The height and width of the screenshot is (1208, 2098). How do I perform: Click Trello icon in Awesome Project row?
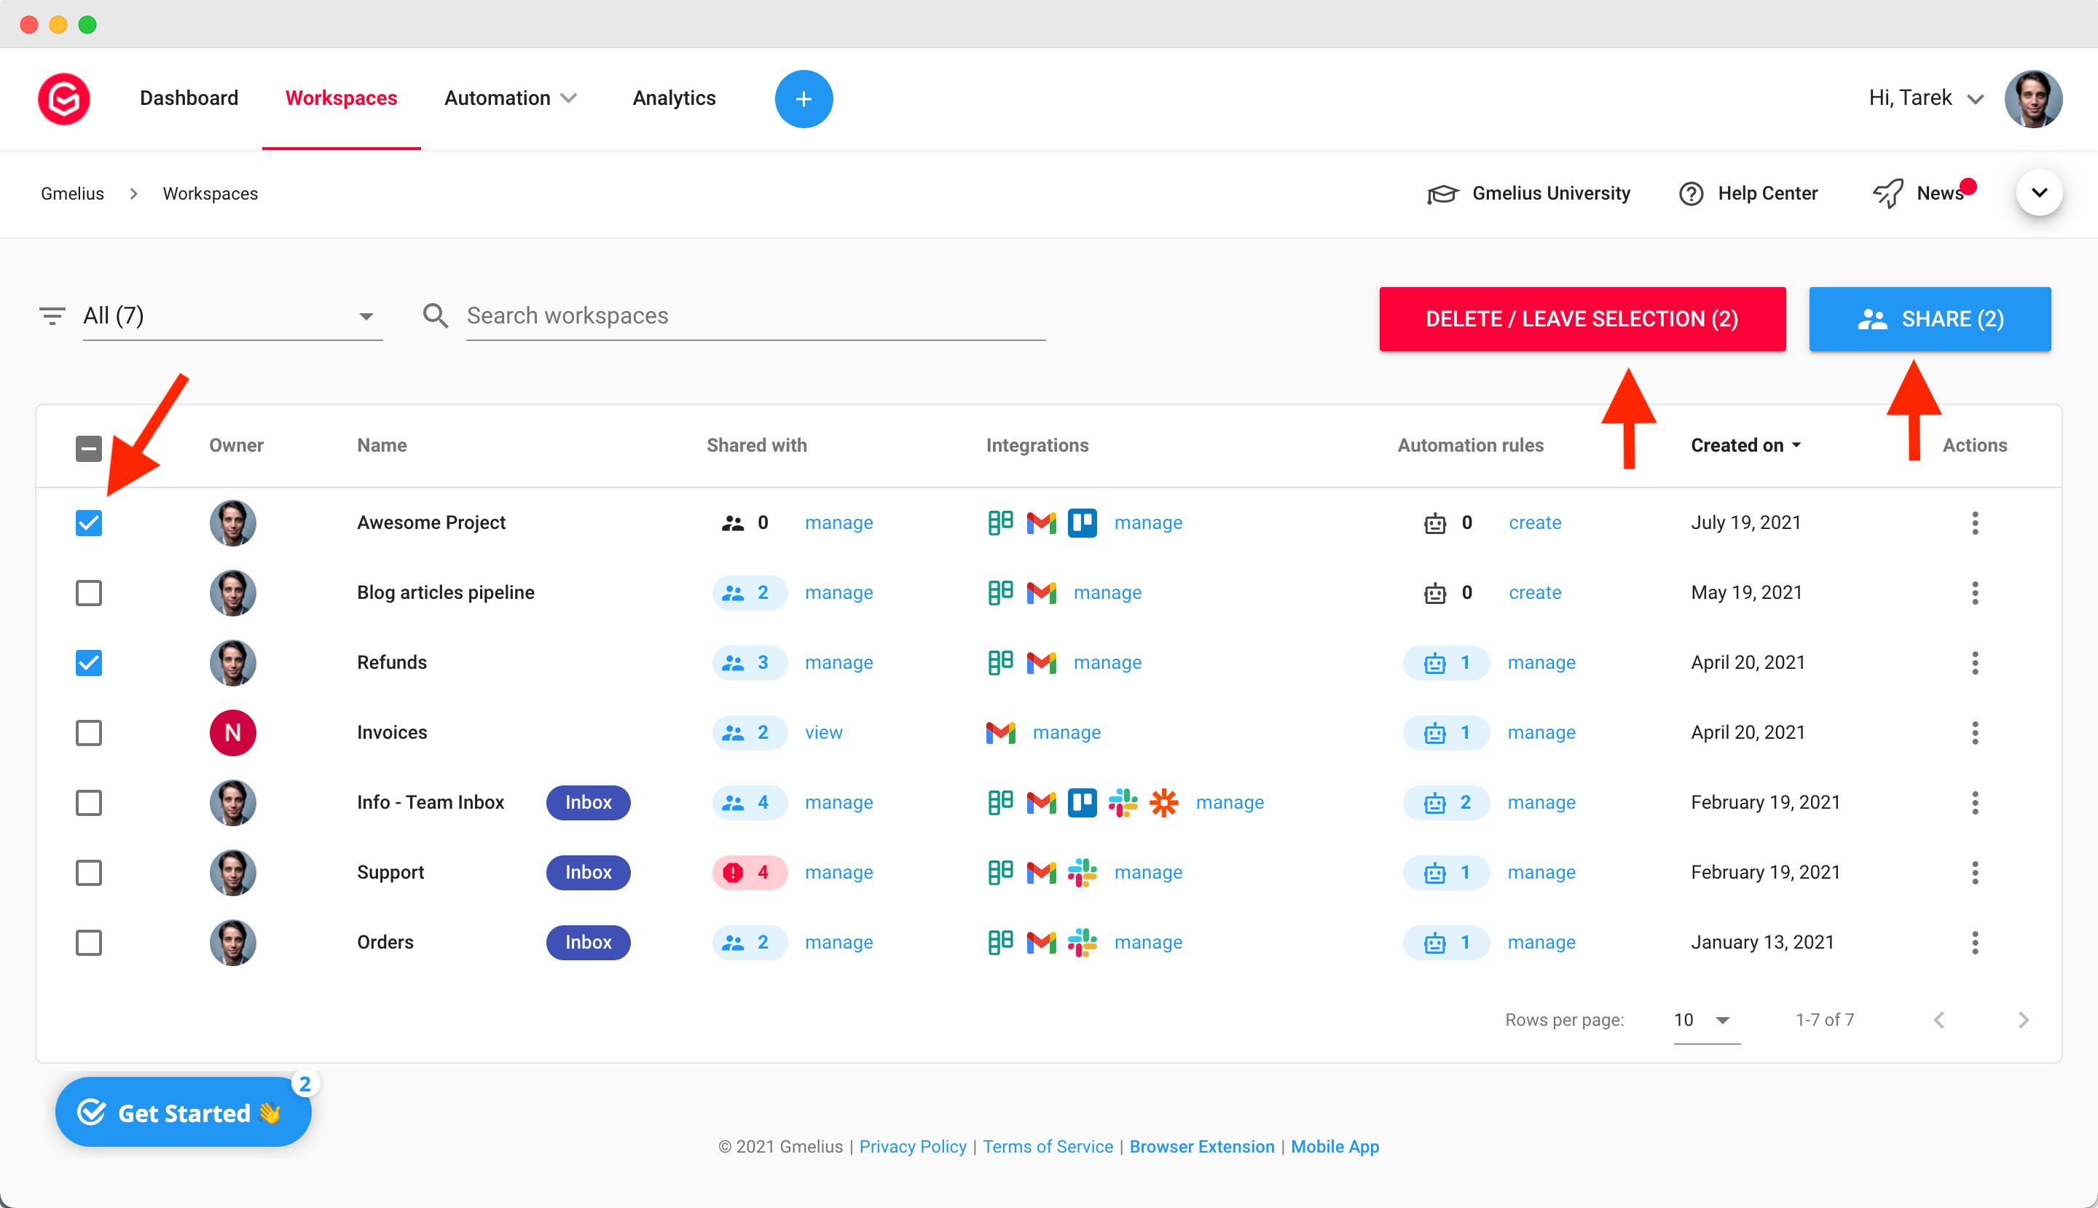click(1082, 522)
